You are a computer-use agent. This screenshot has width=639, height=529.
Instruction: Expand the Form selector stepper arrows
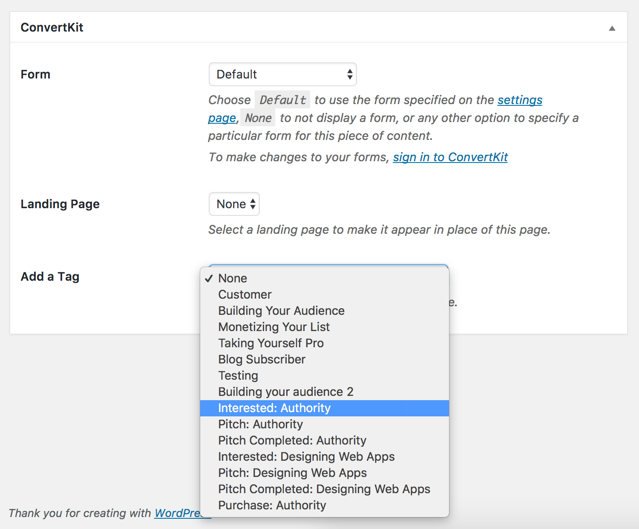pyautogui.click(x=349, y=74)
